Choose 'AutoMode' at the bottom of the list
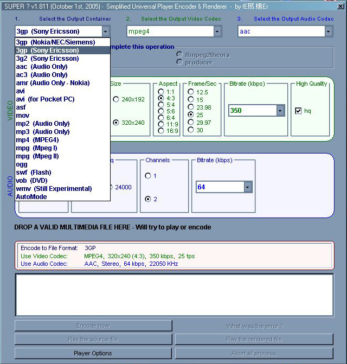 (x=31, y=197)
